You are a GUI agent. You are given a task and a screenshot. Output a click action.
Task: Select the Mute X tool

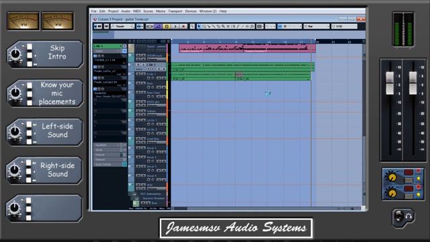click(228, 27)
